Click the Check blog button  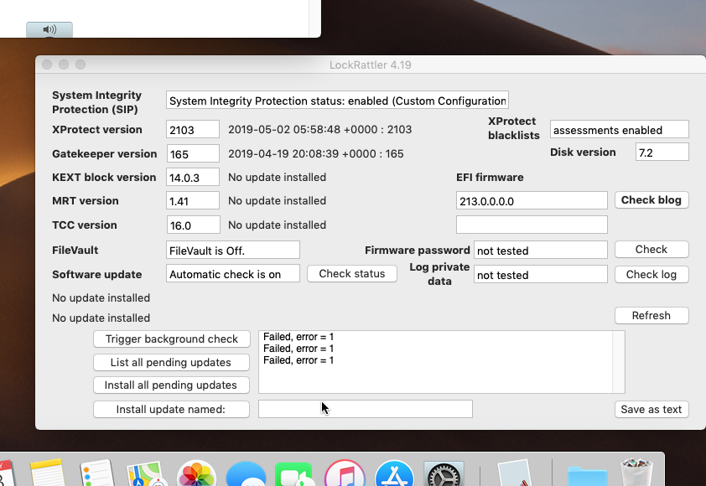[x=651, y=200]
